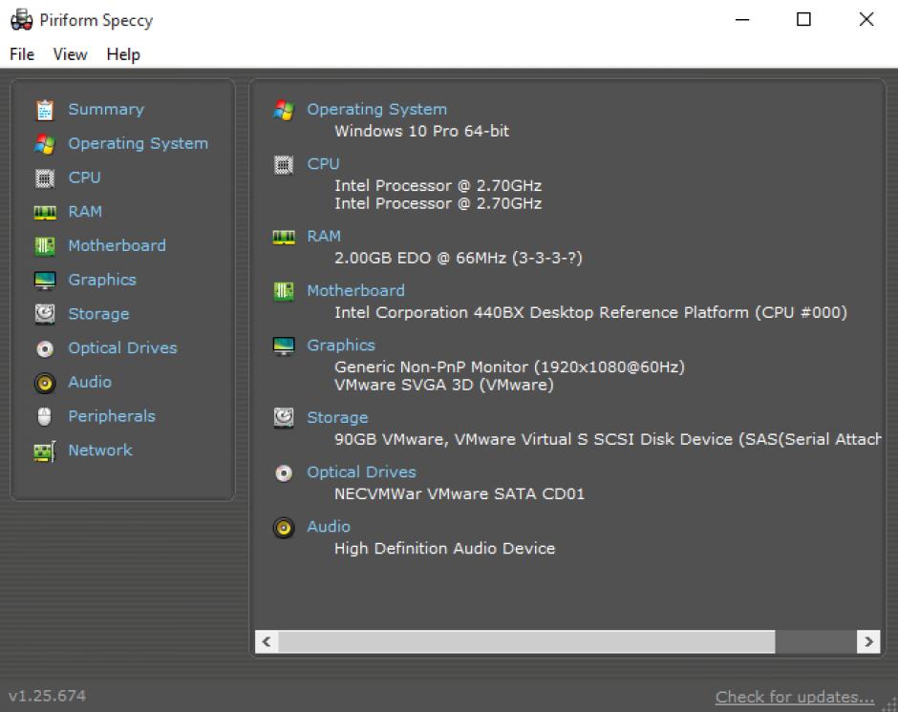This screenshot has width=898, height=712.
Task: Open Peripherals section from sidebar
Action: [112, 416]
